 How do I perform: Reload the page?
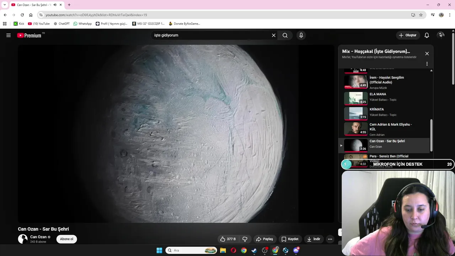pos(22,15)
